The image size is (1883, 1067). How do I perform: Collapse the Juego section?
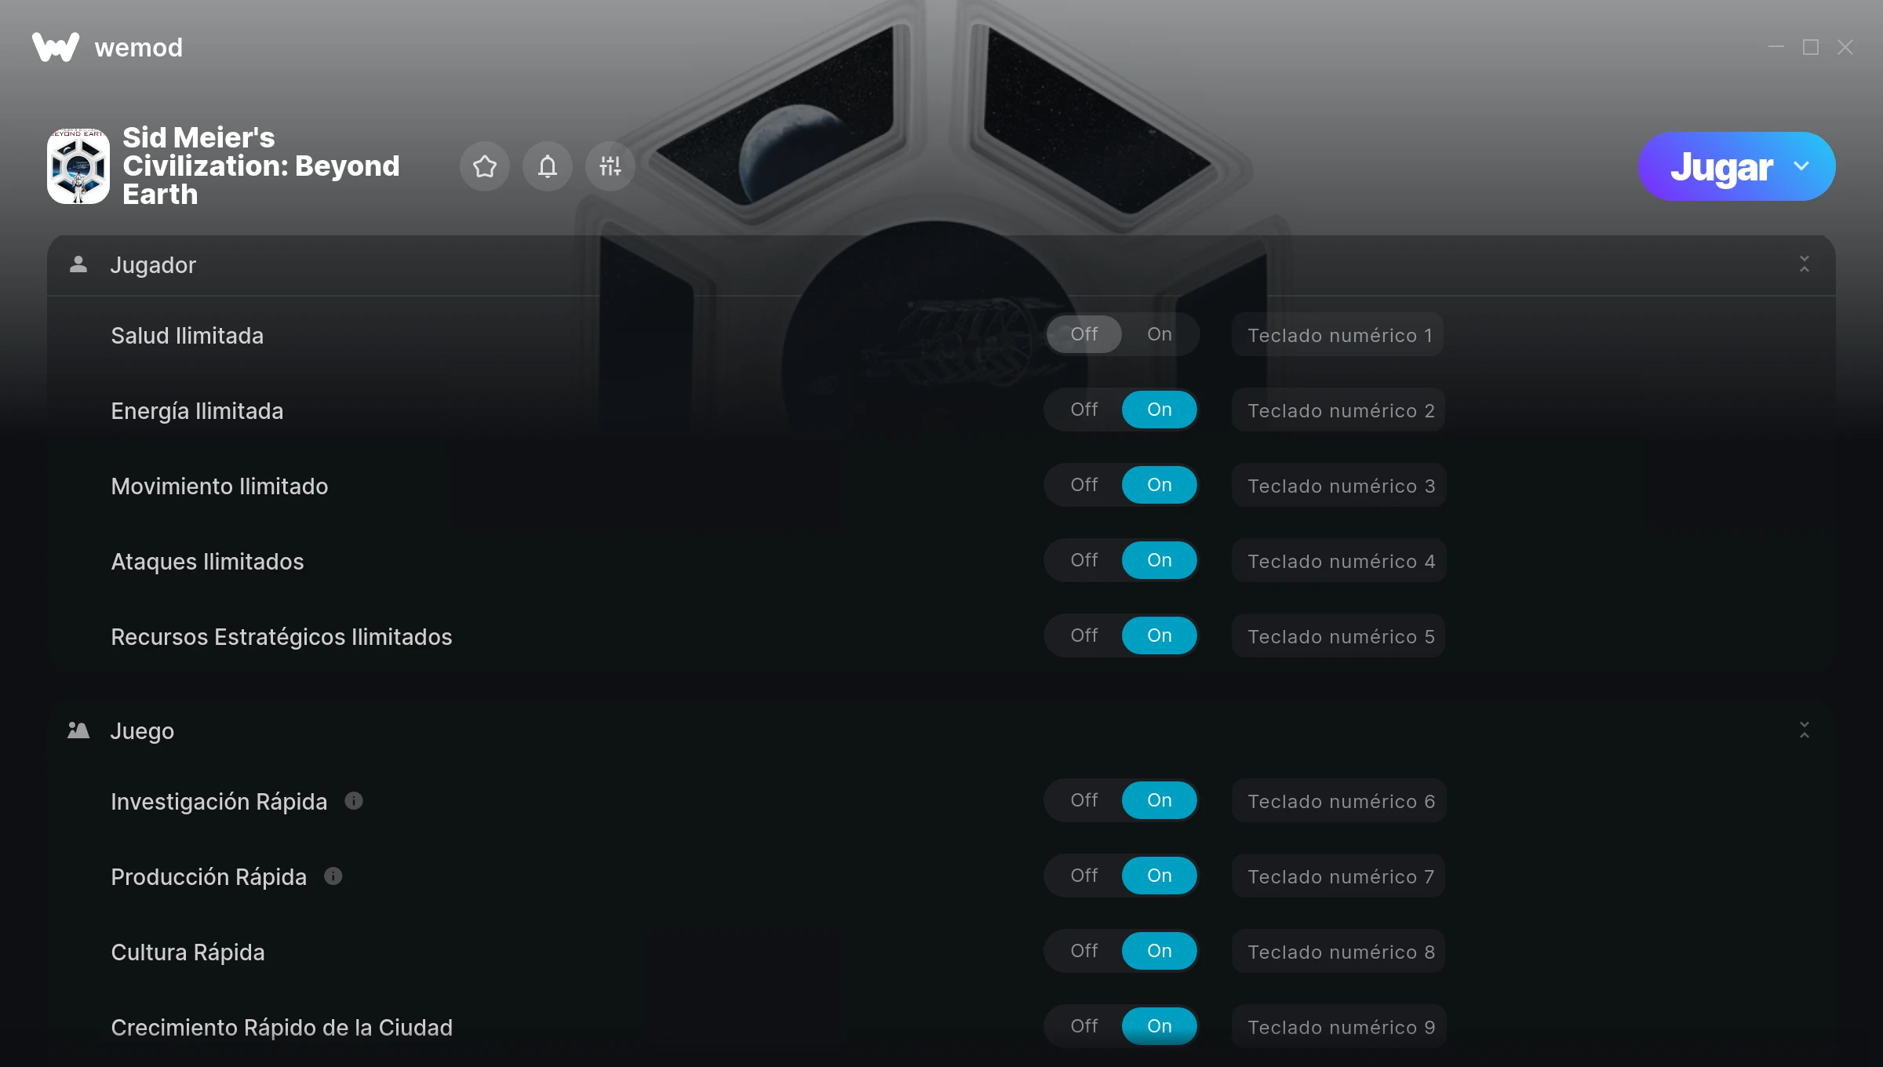pyautogui.click(x=1805, y=730)
